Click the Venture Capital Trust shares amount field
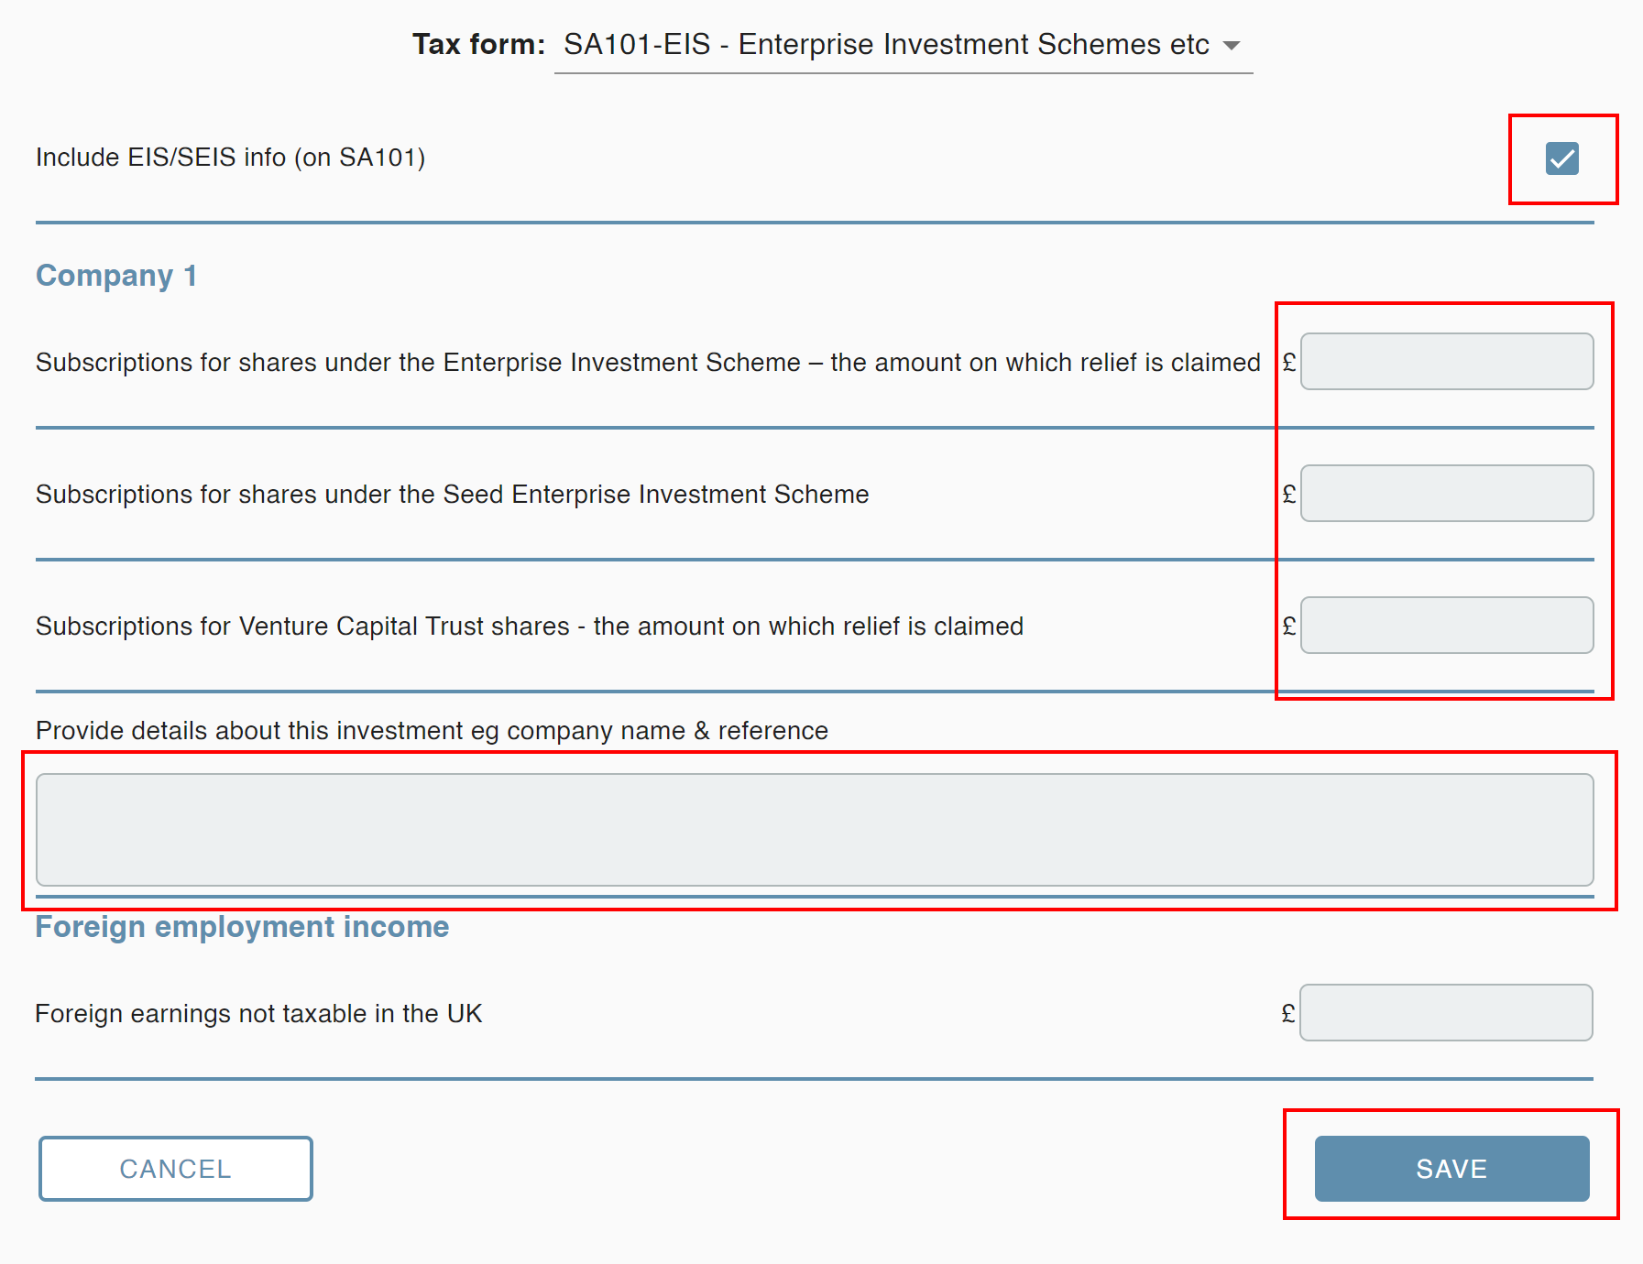The image size is (1643, 1264). click(1446, 625)
